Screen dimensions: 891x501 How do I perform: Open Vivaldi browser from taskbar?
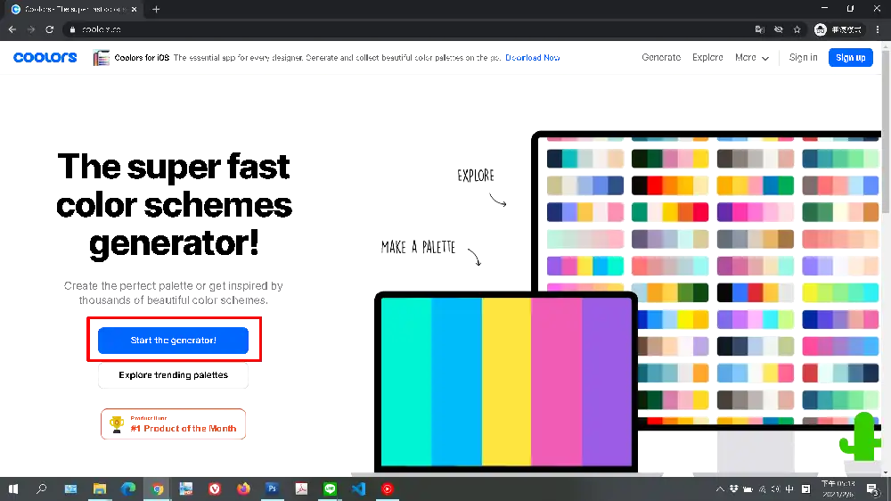click(215, 489)
